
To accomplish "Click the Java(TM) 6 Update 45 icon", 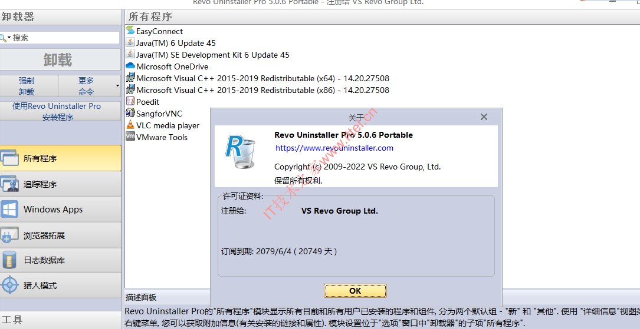I will pyautogui.click(x=130, y=42).
